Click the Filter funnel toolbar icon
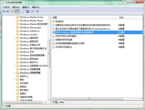This screenshot has height=110, width=145. coord(37,12)
